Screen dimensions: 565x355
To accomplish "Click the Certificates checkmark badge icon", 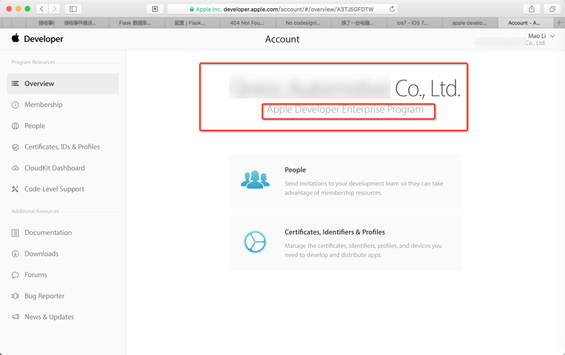I will 15,147.
